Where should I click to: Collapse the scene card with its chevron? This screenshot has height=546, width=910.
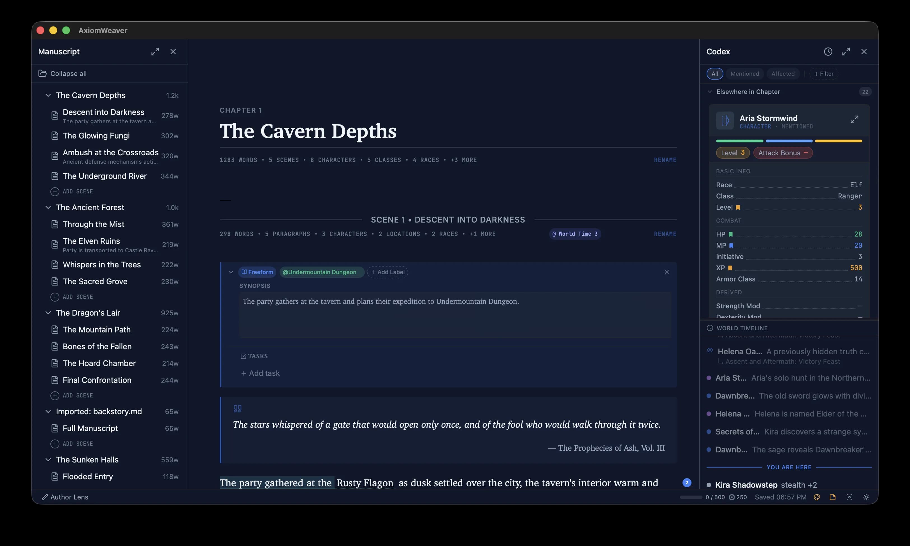click(231, 272)
